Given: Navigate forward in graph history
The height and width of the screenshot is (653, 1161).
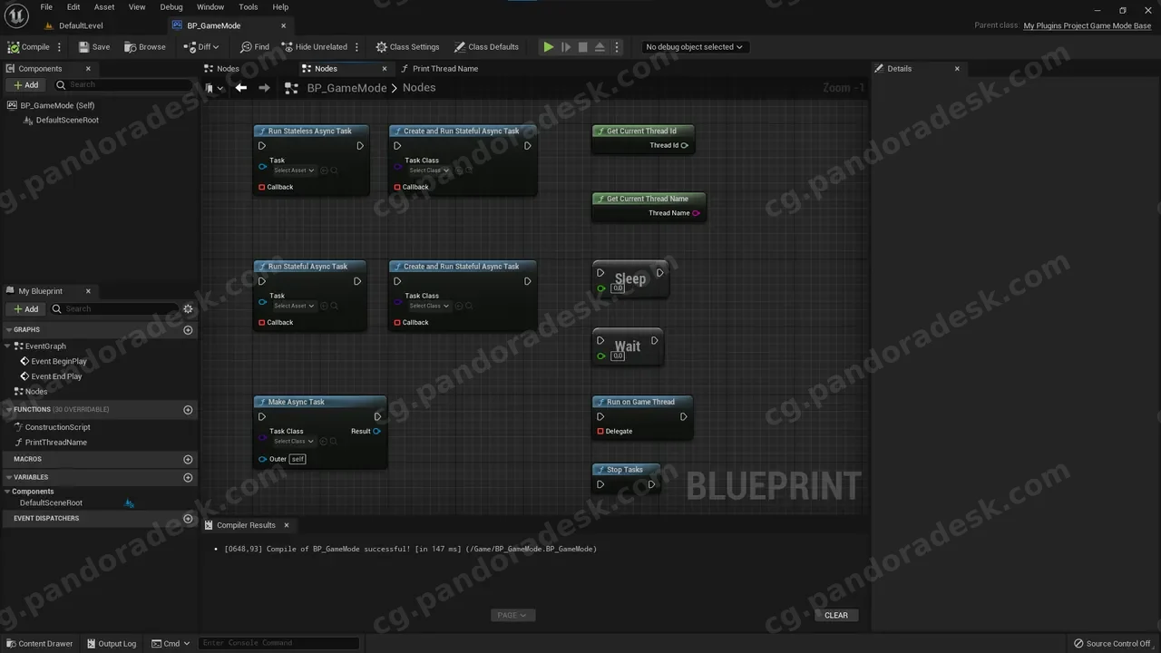Looking at the screenshot, I should point(264,88).
